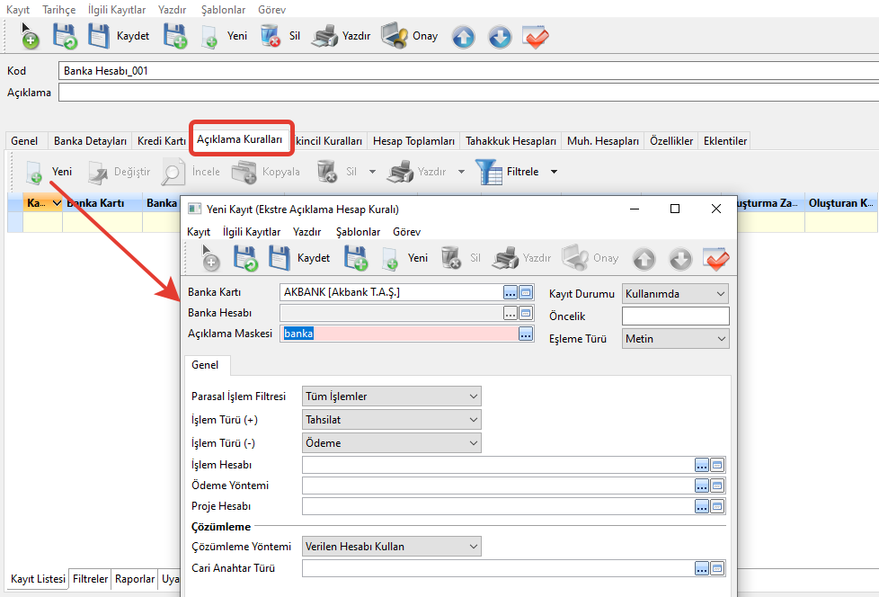Click the Filtrele funnel icon

pos(489,171)
